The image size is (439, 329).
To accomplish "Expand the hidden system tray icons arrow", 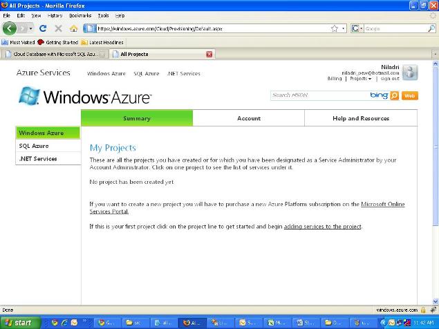I will coord(382,323).
